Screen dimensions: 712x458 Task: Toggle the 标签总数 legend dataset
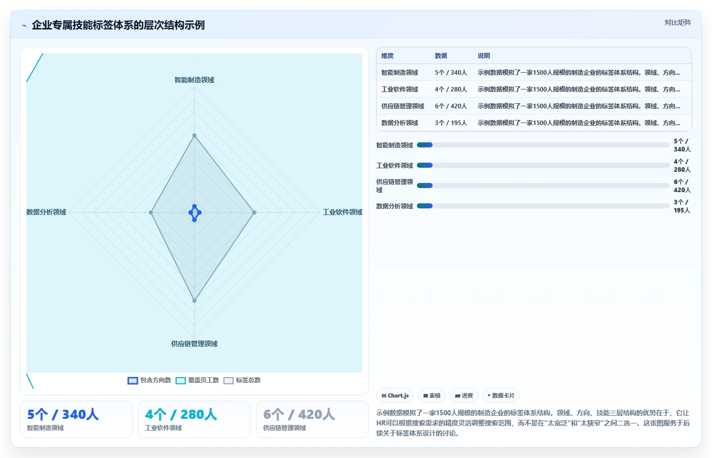pos(242,380)
